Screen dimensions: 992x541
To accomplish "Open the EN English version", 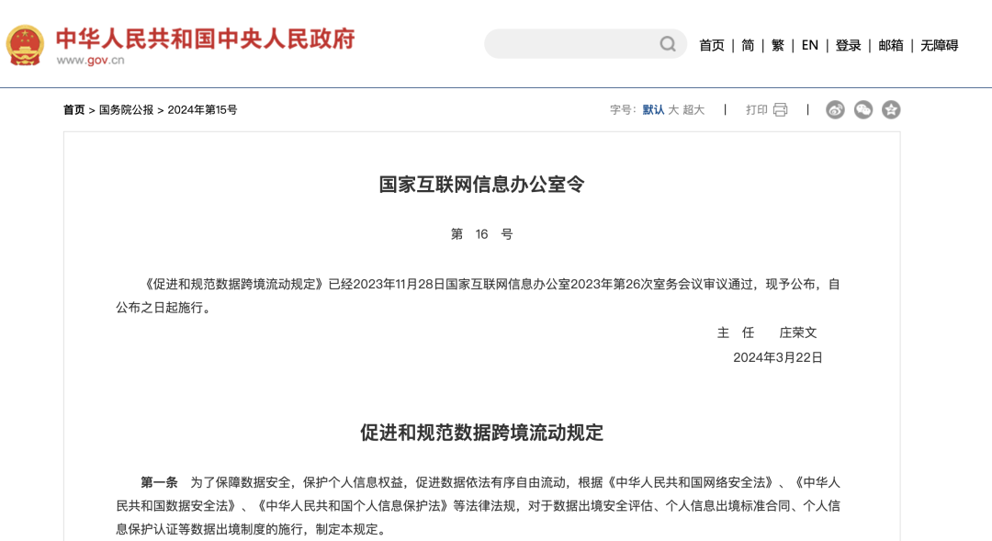I will (x=810, y=46).
